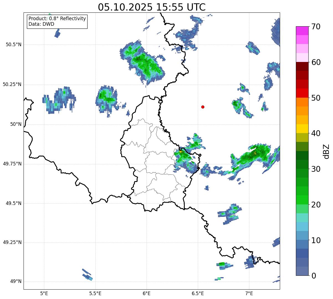This screenshot has height=299, width=333.
Task: Click the '7°E' longitude label
Action: [x=249, y=293]
